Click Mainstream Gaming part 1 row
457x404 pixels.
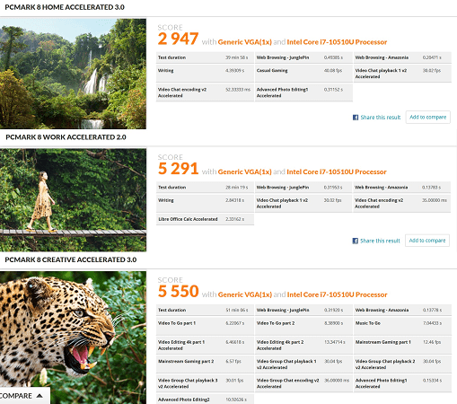pyautogui.click(x=402, y=345)
